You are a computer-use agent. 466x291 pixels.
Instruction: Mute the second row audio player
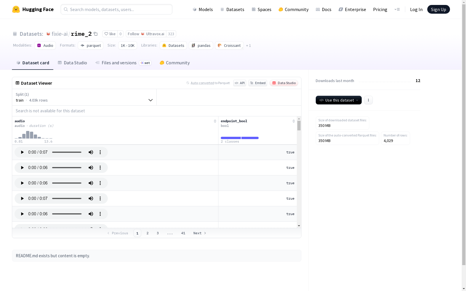tap(91, 168)
